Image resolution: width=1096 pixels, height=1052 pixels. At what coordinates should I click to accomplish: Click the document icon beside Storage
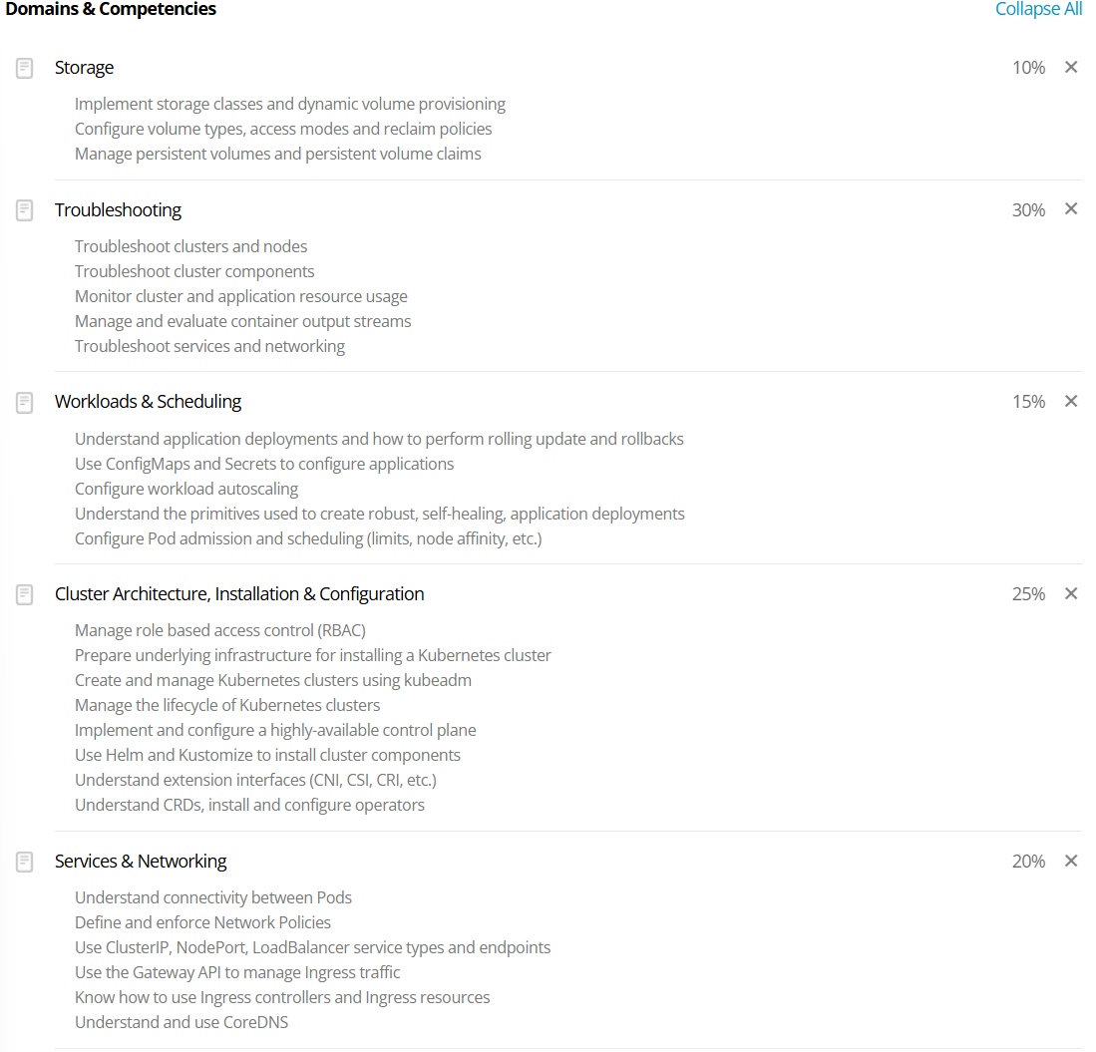click(x=25, y=68)
